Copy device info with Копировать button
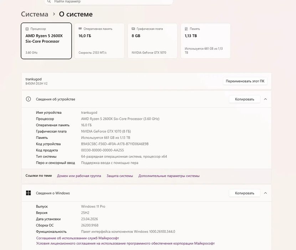Viewport: 296px width, 250px height. [x=244, y=99]
